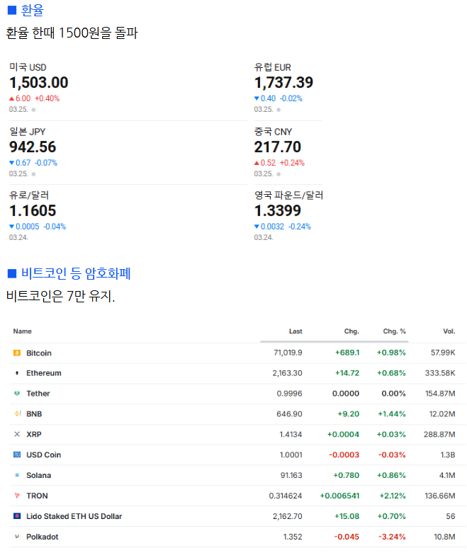Open the Bitcoin name link

[39, 353]
